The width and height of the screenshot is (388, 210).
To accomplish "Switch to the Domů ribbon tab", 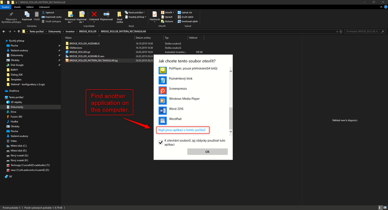I will tap(17, 7).
